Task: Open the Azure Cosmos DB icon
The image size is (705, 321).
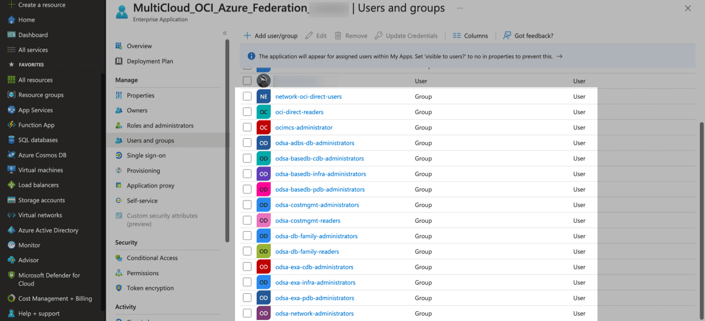Action: [11, 155]
